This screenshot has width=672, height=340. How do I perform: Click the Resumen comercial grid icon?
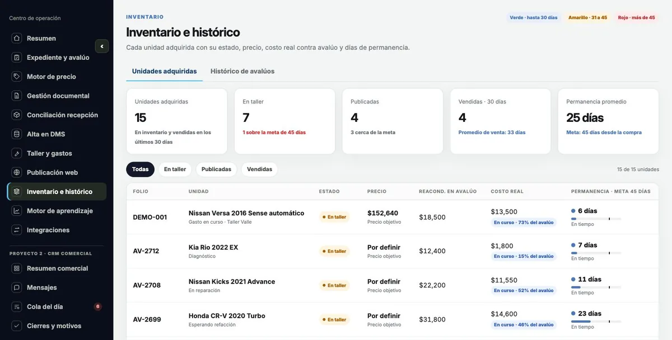pos(17,268)
